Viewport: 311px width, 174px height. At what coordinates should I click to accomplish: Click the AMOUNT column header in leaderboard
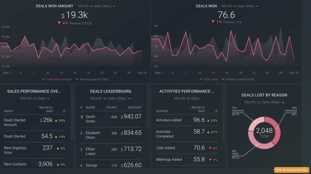pyautogui.click(x=134, y=107)
